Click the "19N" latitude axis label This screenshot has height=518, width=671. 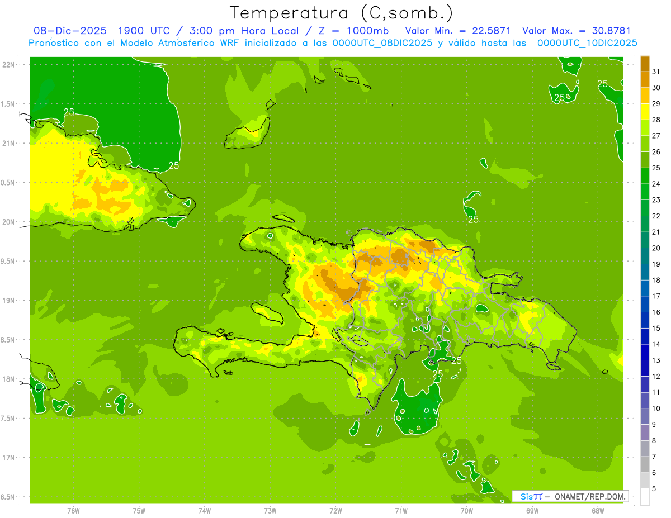[x=8, y=301]
